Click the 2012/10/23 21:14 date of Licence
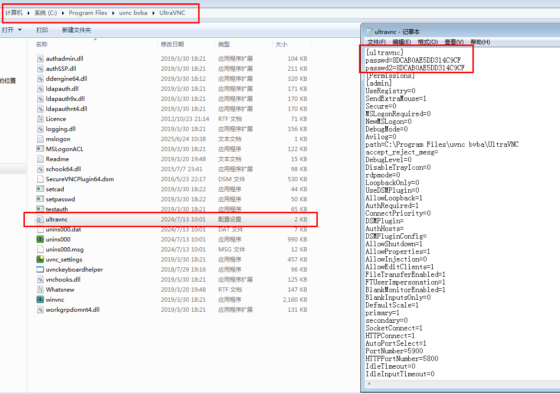Screen dimensions: 560x394 pos(185,119)
